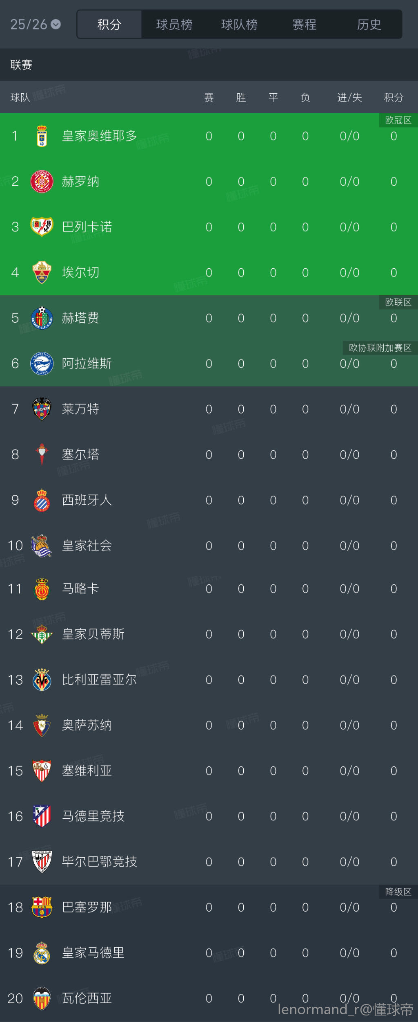
Task: Click the FC Barcelona crest
Action: point(42,907)
